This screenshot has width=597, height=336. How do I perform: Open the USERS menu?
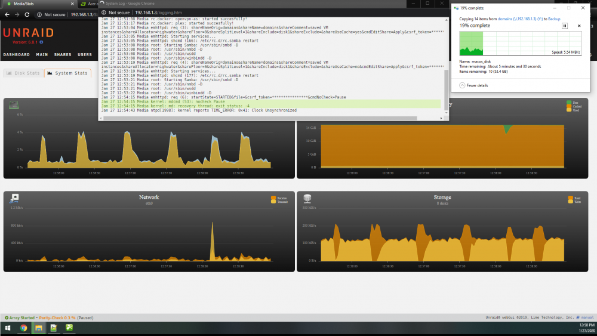point(85,55)
